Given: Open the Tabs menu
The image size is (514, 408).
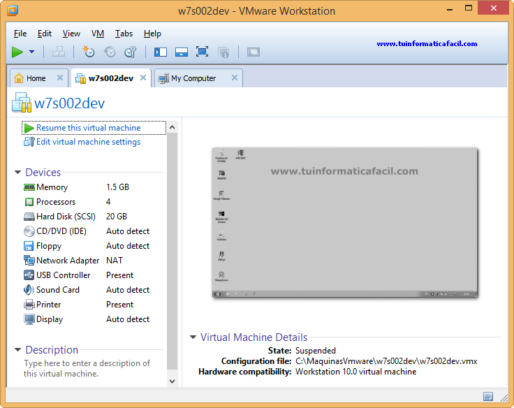Looking at the screenshot, I should 124,34.
